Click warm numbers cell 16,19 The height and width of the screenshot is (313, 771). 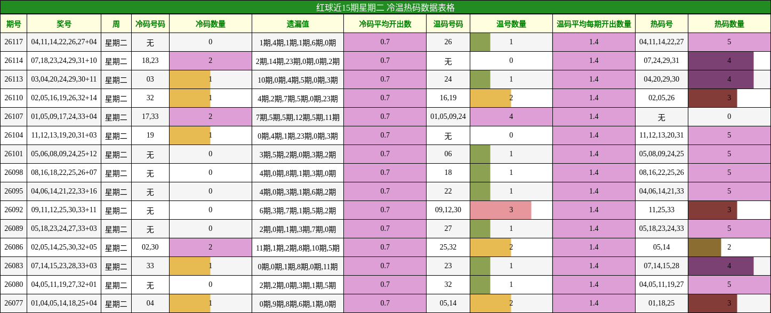click(448, 98)
